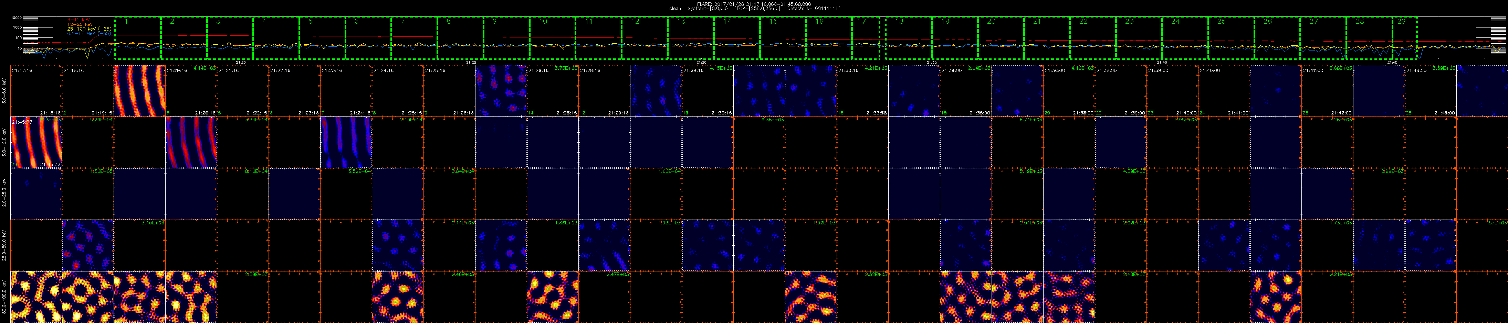Click the FLARE 2017/01/28 title text

pos(753,4)
